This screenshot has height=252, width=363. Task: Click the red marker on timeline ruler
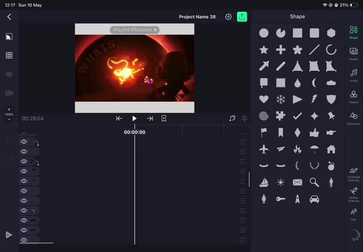tap(183, 129)
